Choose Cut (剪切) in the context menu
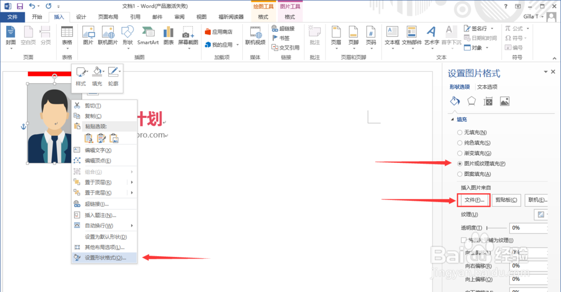This screenshot has width=561, height=292. click(x=104, y=106)
